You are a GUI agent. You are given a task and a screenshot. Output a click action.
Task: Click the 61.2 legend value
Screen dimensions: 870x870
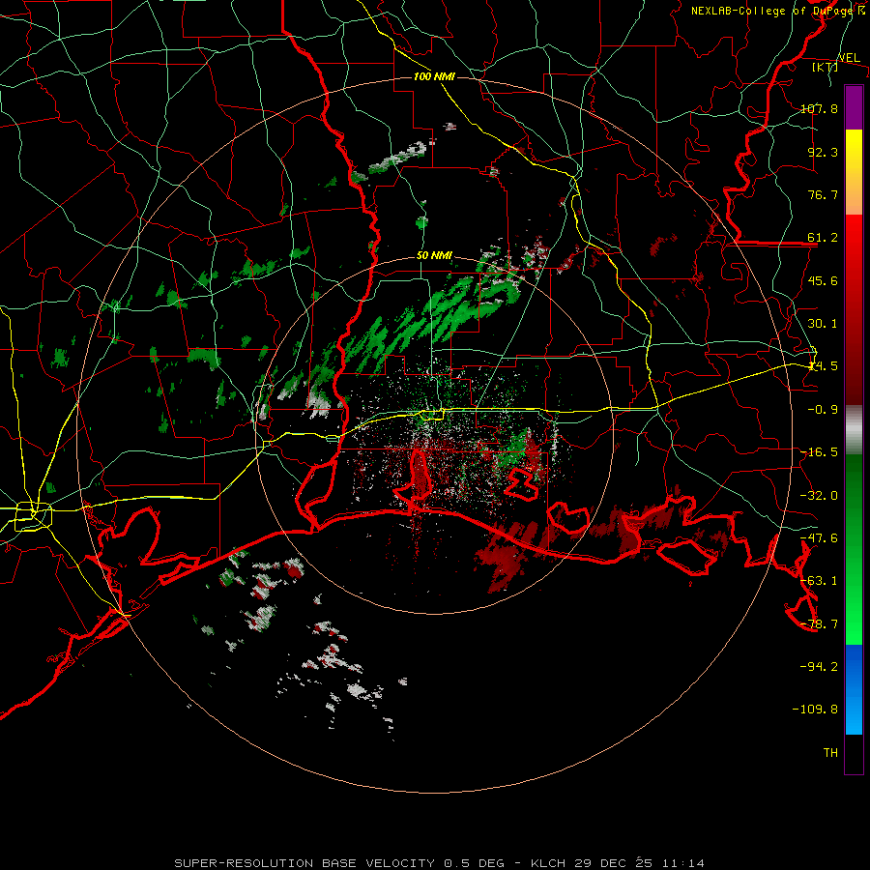pos(823,237)
